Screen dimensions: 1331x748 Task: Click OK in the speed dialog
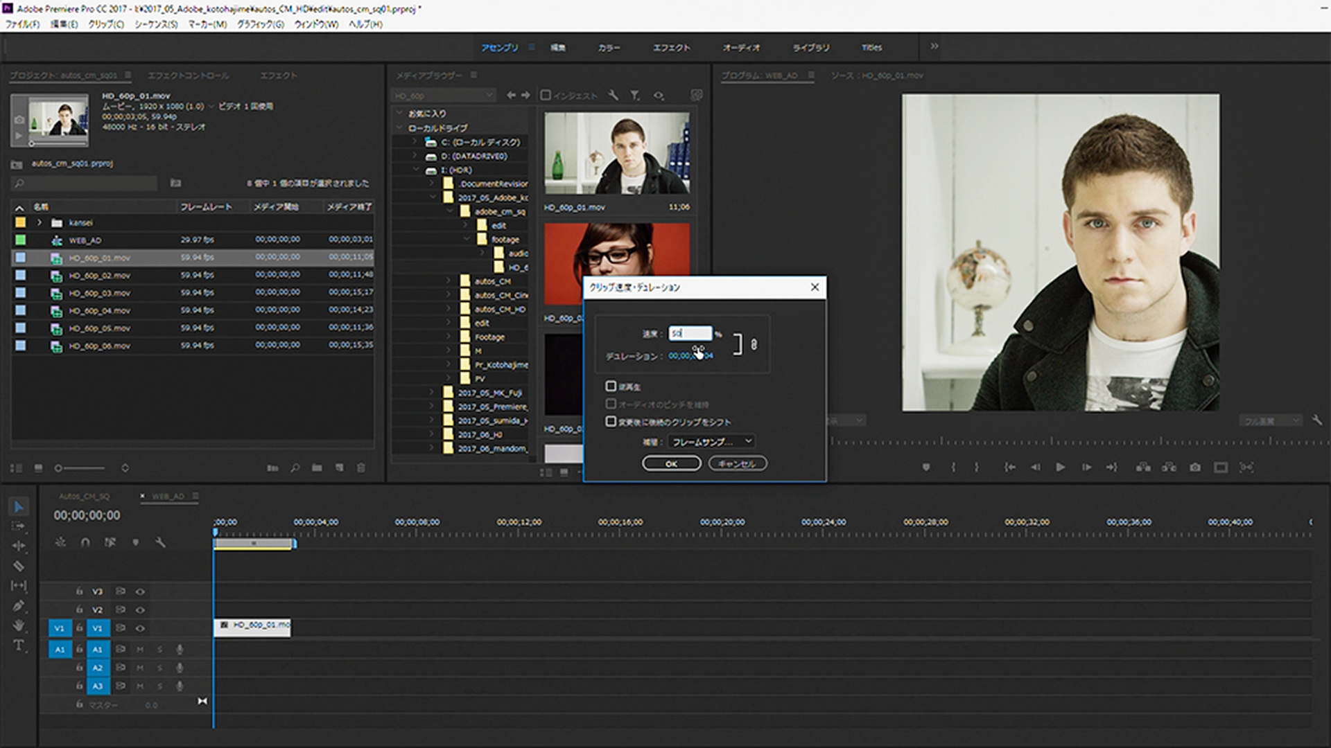[x=671, y=464]
